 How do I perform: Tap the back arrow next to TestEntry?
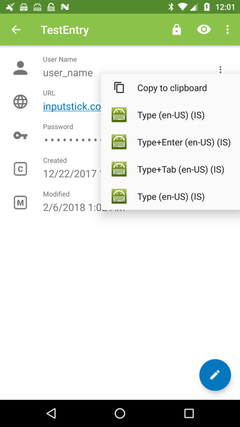pos(16,29)
